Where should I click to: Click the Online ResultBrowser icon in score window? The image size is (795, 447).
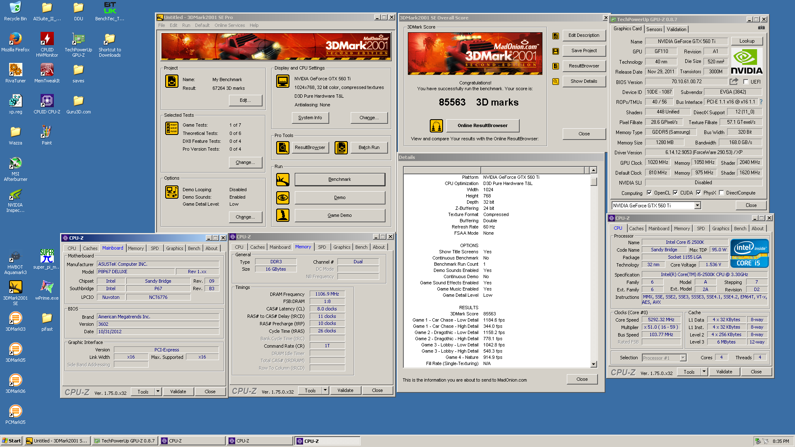click(x=436, y=125)
